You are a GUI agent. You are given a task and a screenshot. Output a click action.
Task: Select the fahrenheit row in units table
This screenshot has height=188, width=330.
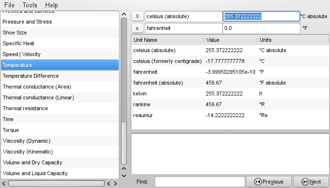tap(230, 72)
